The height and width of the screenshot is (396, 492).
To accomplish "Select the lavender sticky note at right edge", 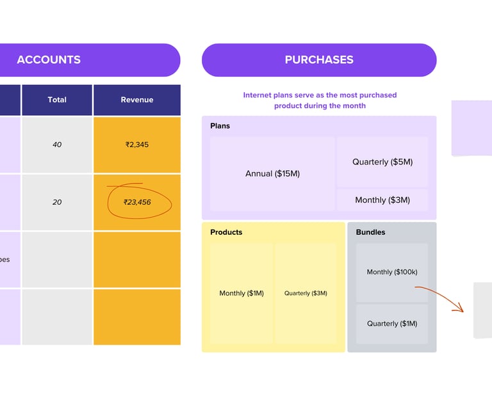I will tap(472, 128).
